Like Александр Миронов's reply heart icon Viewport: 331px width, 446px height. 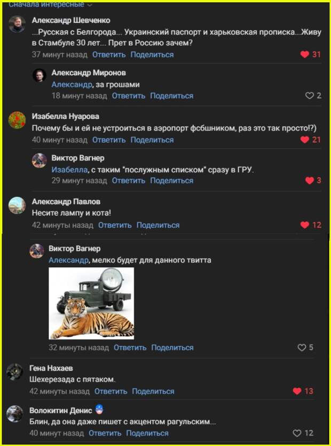coord(309,95)
